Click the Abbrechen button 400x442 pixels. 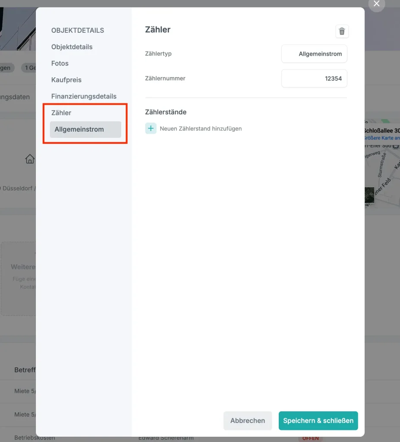(x=248, y=420)
